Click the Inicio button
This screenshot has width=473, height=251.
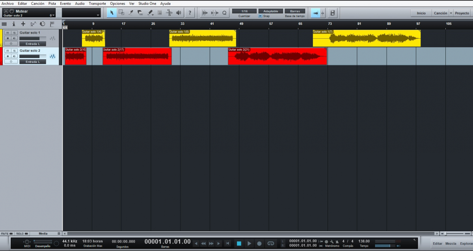421,13
